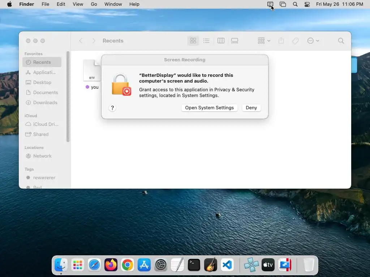Viewport: 370px width, 277px height.
Task: Open the PPSSPP icon in the Dock
Action: click(x=251, y=265)
